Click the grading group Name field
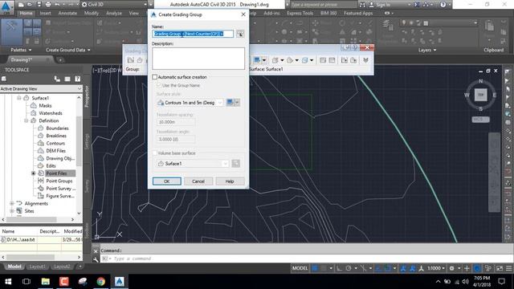Screen dimensions: 514x289 193,34
